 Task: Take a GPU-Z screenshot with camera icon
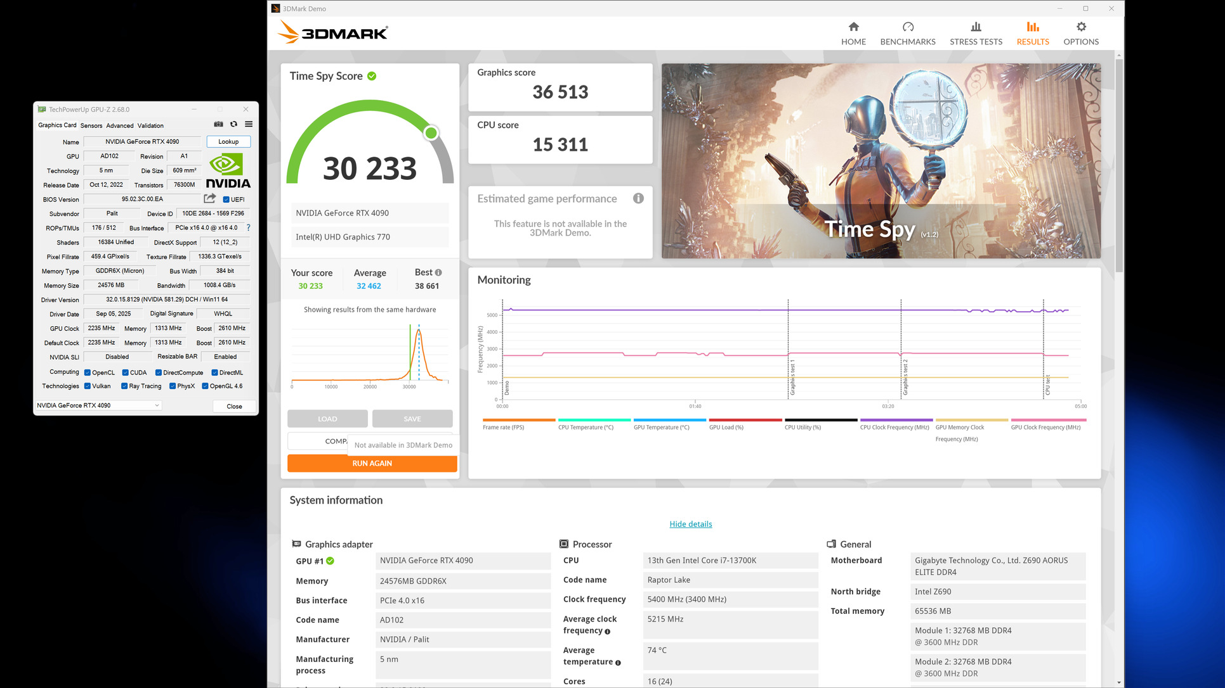coord(218,124)
